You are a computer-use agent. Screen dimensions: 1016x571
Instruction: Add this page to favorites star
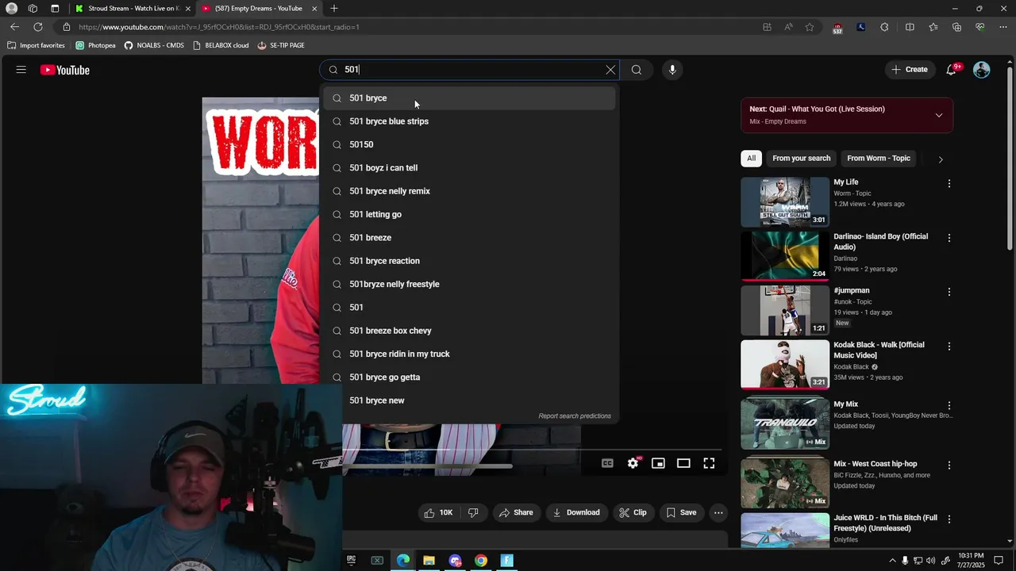(810, 27)
